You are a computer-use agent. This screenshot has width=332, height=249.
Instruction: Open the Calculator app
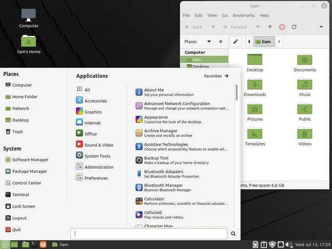(182, 201)
